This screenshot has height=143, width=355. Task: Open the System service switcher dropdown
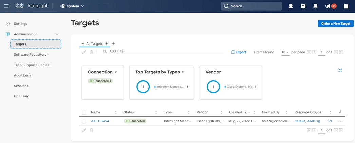click(72, 6)
